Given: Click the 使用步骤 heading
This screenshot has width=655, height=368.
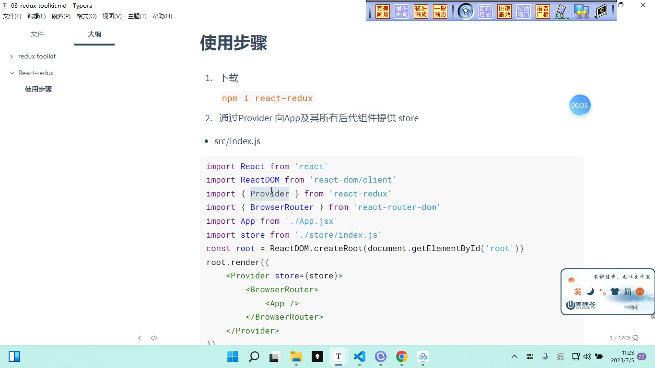Looking at the screenshot, I should click(234, 43).
